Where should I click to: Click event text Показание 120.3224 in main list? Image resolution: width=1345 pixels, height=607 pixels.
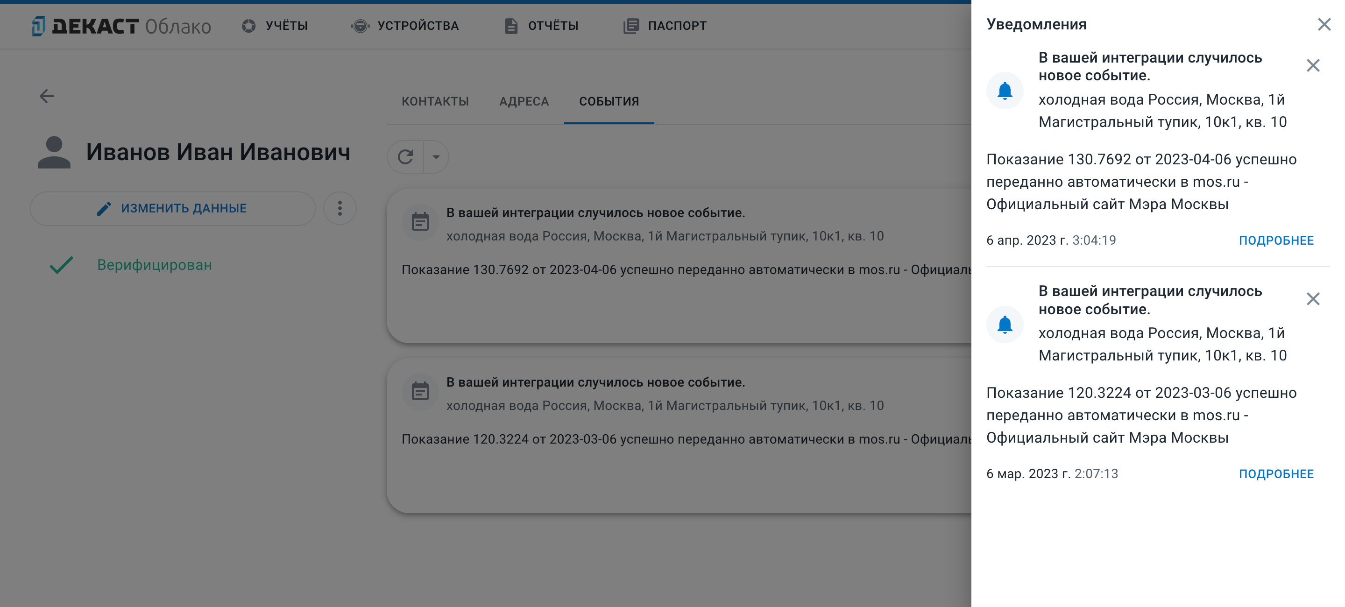pos(686,439)
